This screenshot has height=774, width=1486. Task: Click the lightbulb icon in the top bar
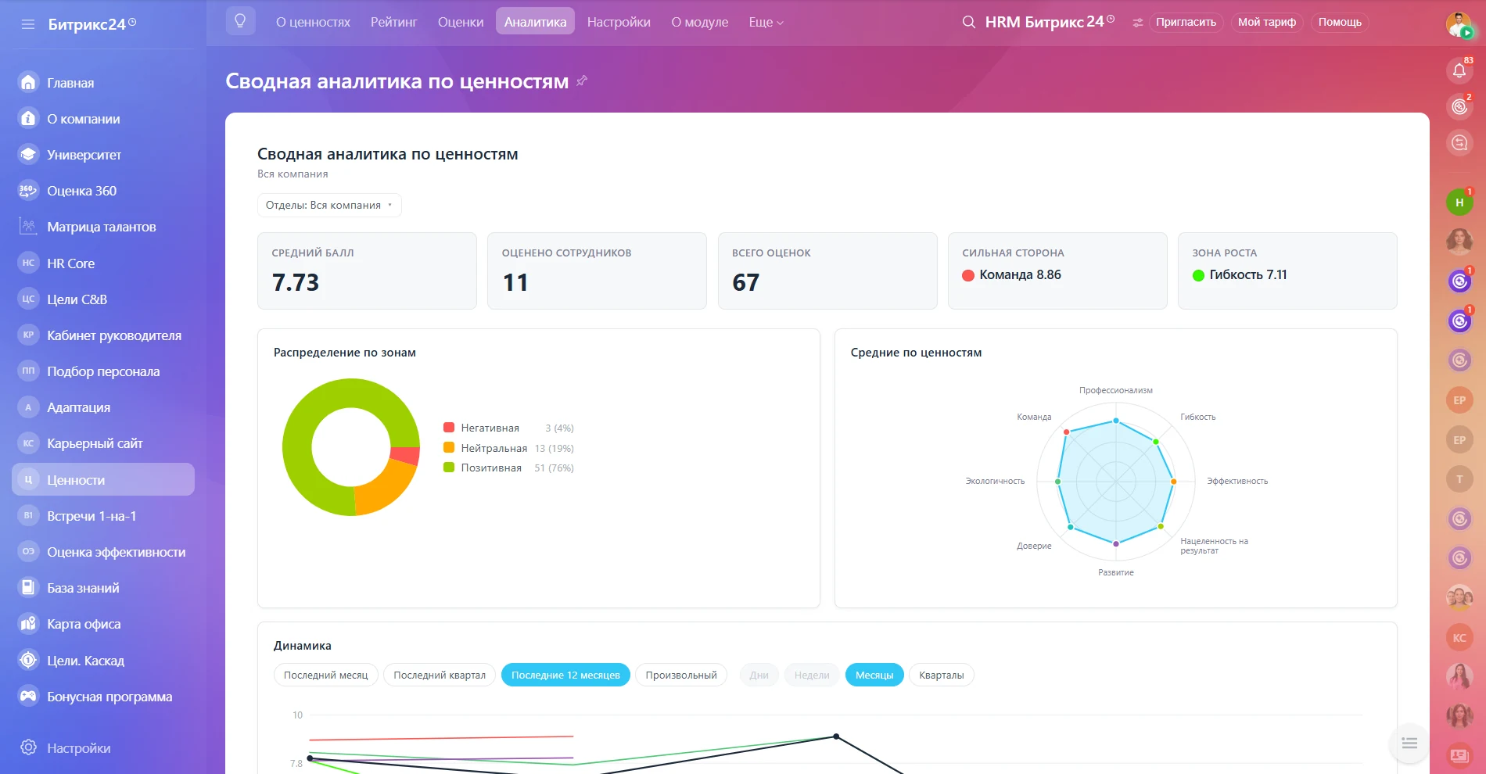(240, 21)
